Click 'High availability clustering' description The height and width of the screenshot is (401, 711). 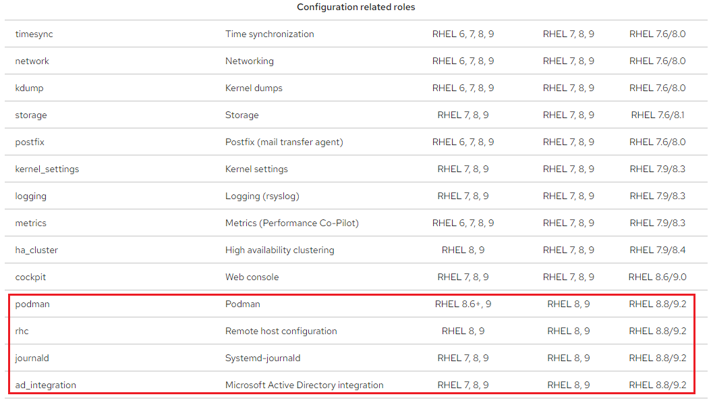tap(279, 250)
